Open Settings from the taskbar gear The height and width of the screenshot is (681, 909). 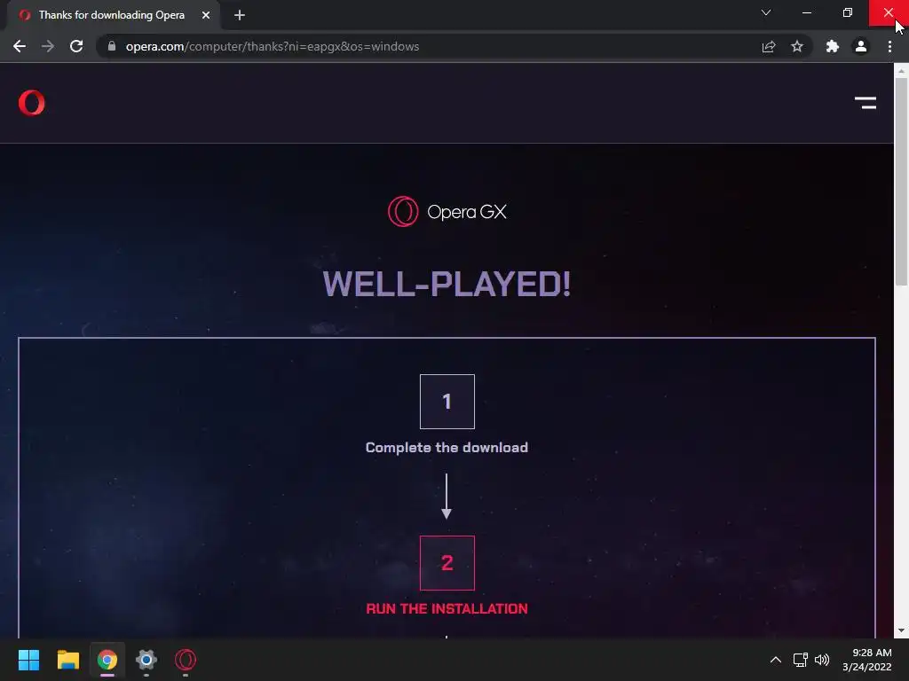pos(146,660)
